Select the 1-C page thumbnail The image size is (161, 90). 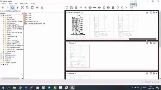click(x=78, y=56)
